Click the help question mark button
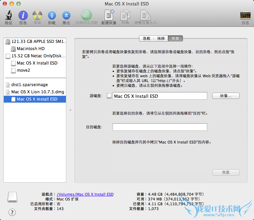This screenshot has height=220, width=254. click(12, 212)
